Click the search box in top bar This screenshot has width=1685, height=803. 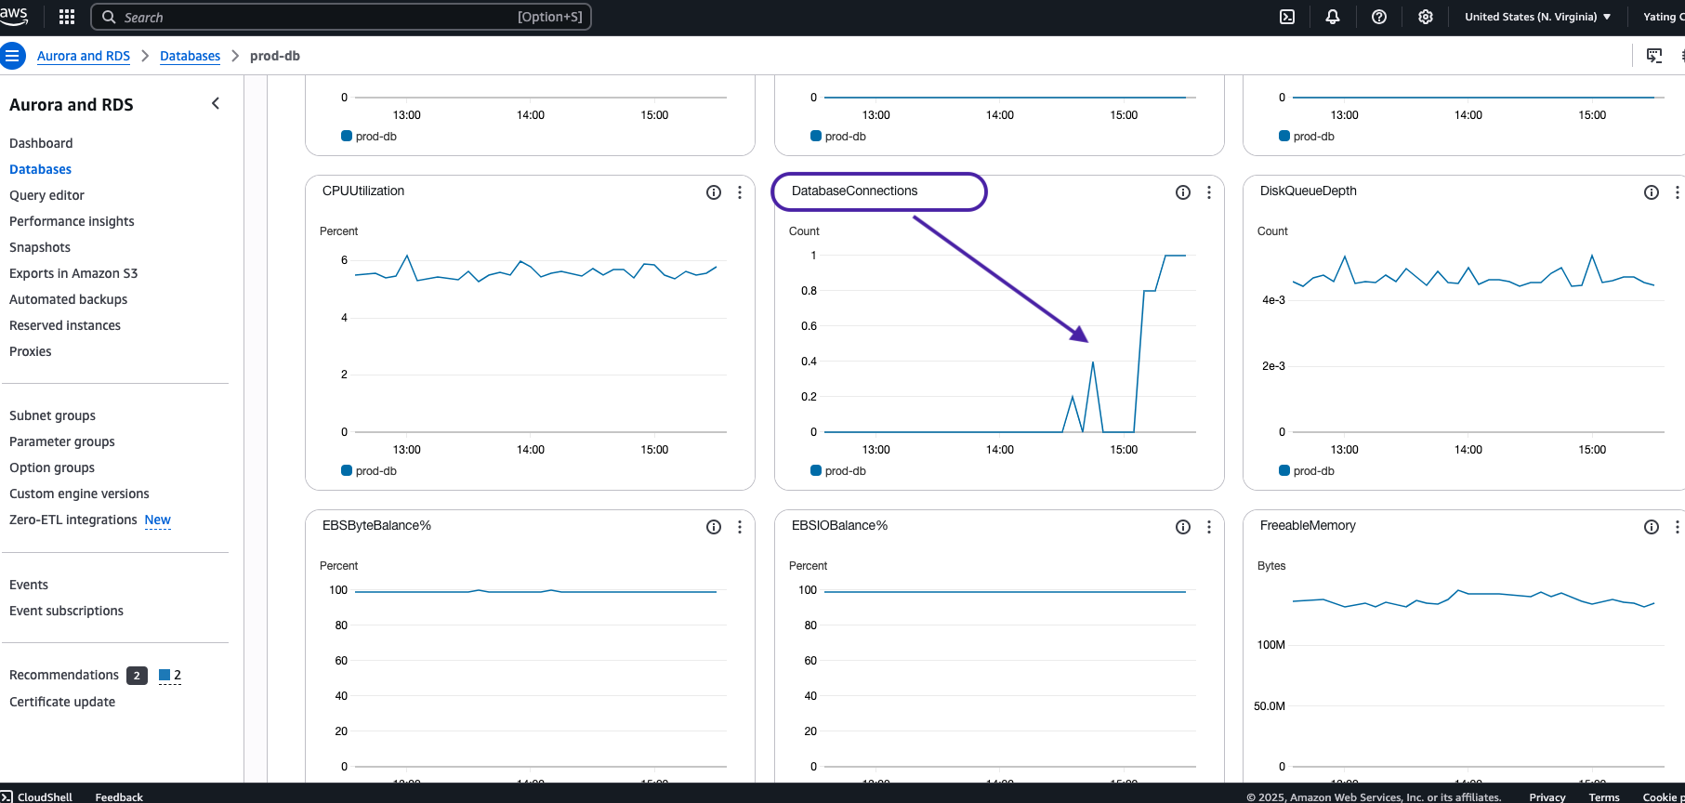coord(341,17)
